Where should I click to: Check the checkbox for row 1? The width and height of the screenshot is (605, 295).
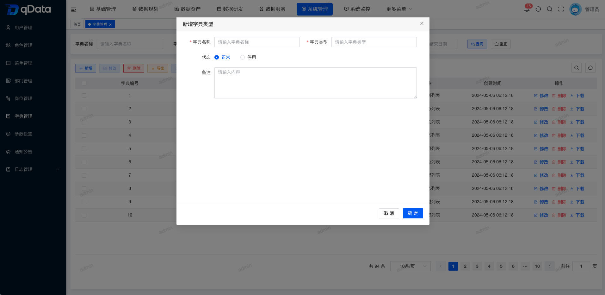tap(84, 96)
